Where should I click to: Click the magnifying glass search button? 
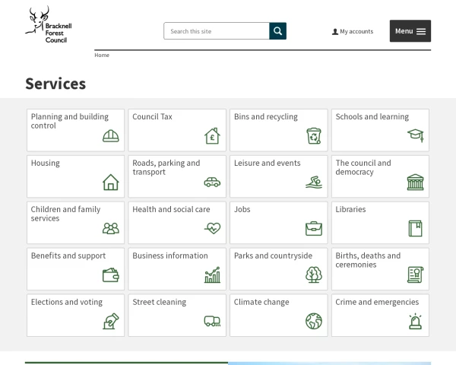pos(277,31)
